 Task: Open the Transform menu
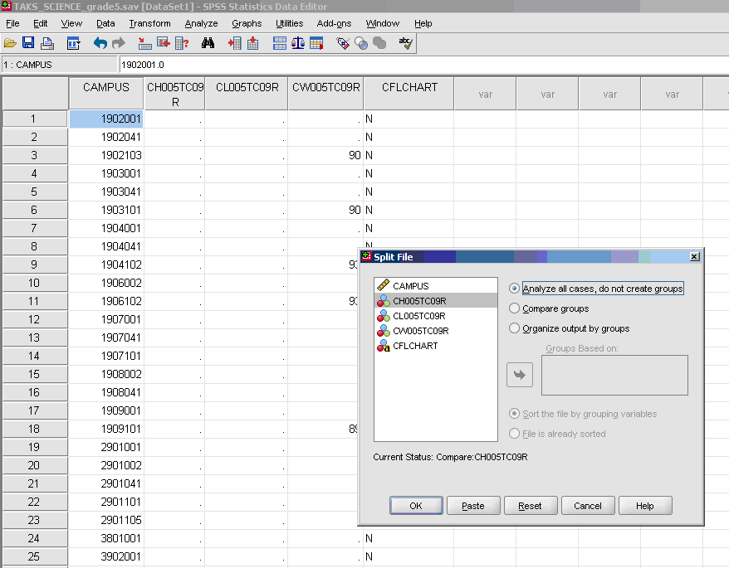pos(149,23)
